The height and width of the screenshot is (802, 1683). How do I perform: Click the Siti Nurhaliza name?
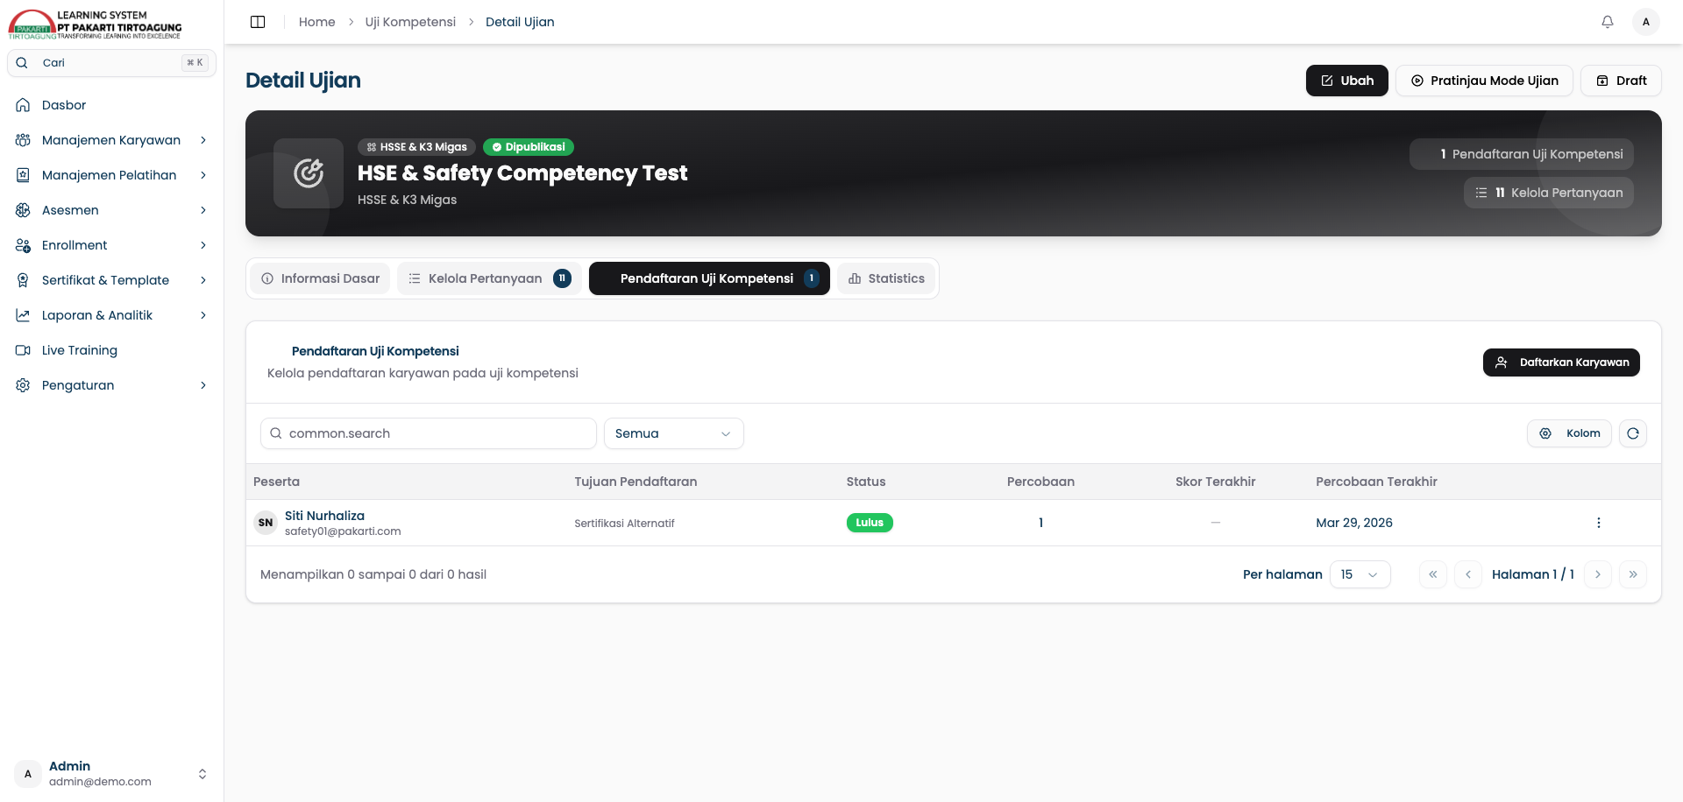[x=324, y=516]
